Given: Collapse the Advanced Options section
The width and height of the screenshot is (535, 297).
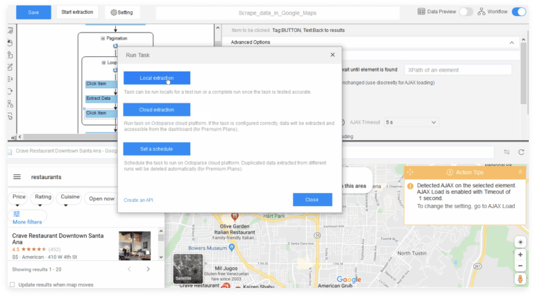Looking at the screenshot, I should 511,42.
